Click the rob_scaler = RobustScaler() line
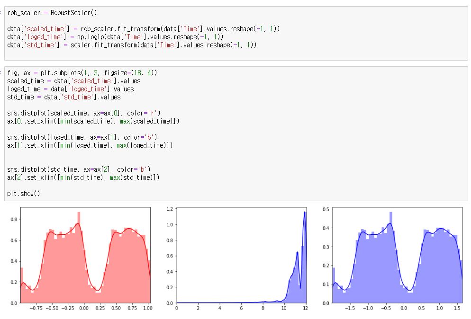Screen dimensions: 471x319 coord(52,13)
